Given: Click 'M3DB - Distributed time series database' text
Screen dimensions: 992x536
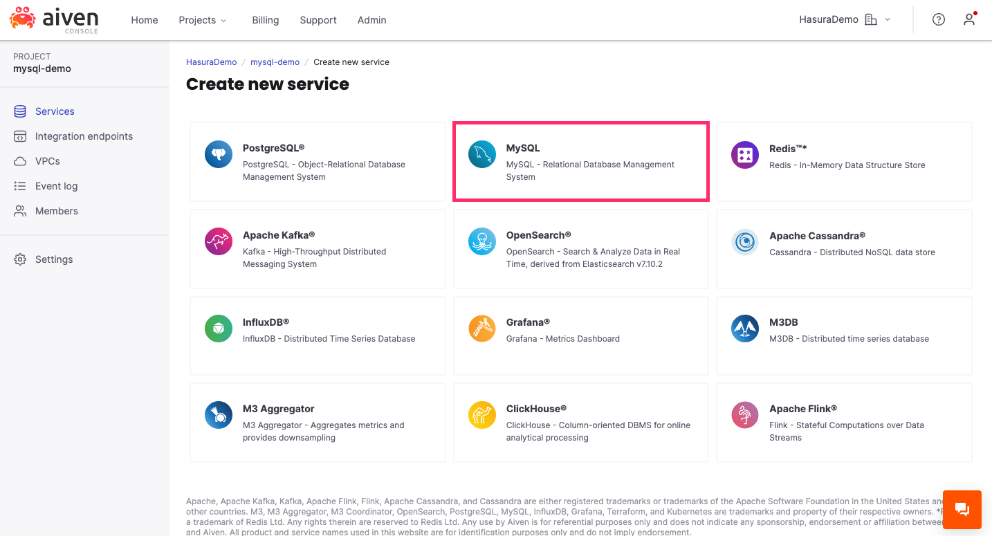Looking at the screenshot, I should pos(849,339).
